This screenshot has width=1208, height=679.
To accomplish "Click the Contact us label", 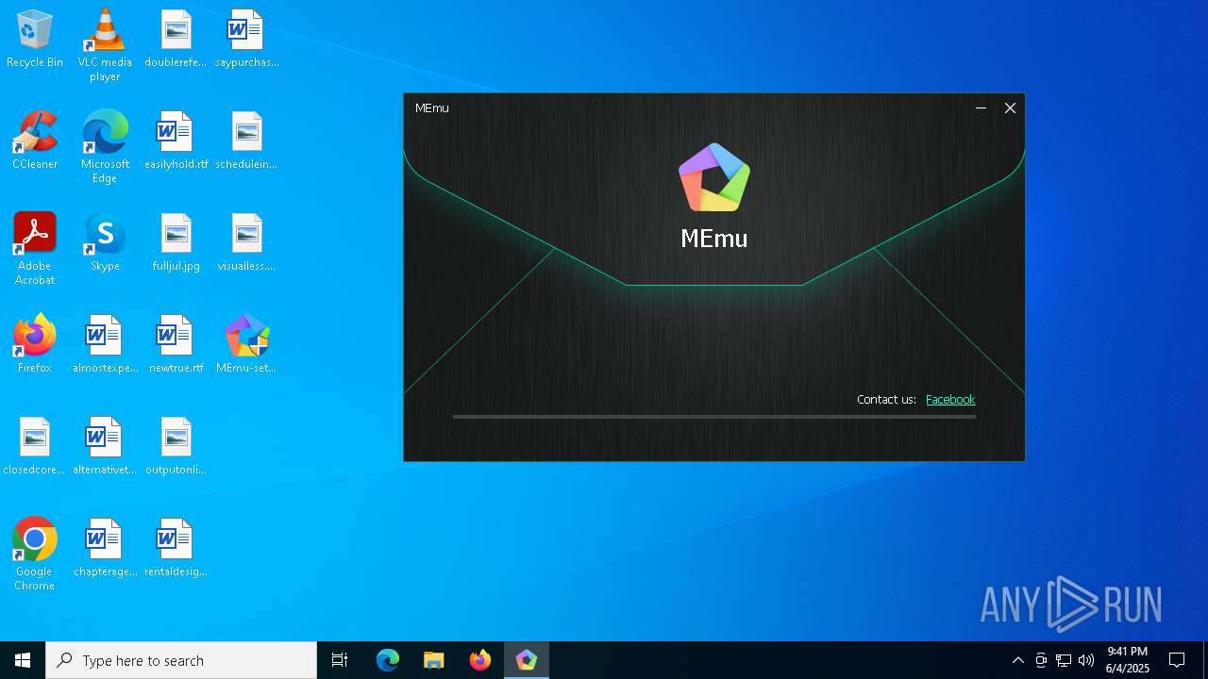I will (x=886, y=399).
